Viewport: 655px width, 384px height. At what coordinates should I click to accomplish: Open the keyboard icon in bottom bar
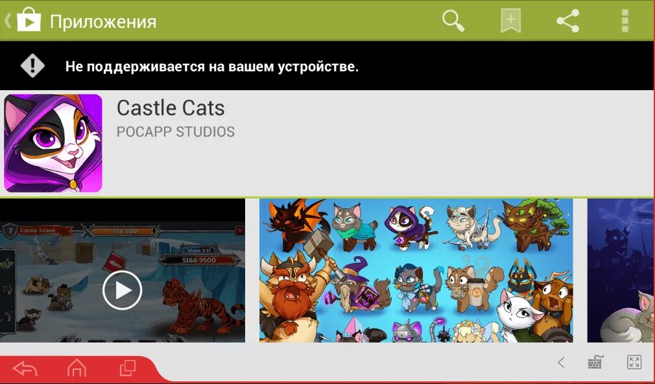click(x=595, y=363)
